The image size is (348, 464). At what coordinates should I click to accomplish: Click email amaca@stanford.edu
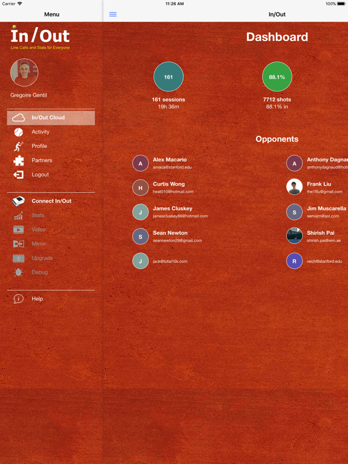point(172,167)
